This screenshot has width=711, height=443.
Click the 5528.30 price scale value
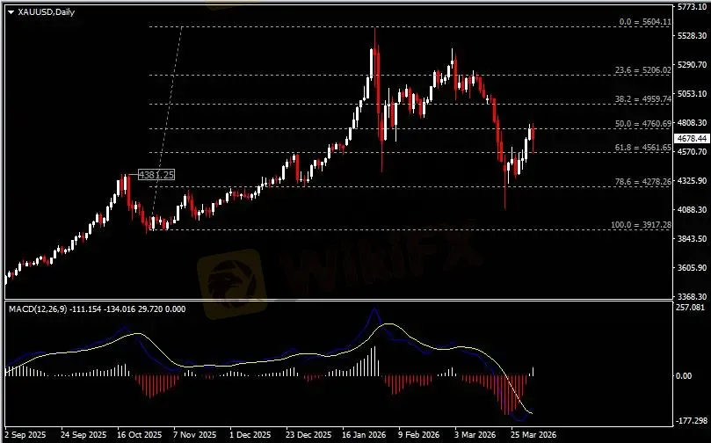693,35
